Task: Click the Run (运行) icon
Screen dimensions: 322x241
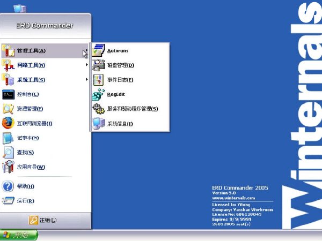Action: click(x=8, y=201)
